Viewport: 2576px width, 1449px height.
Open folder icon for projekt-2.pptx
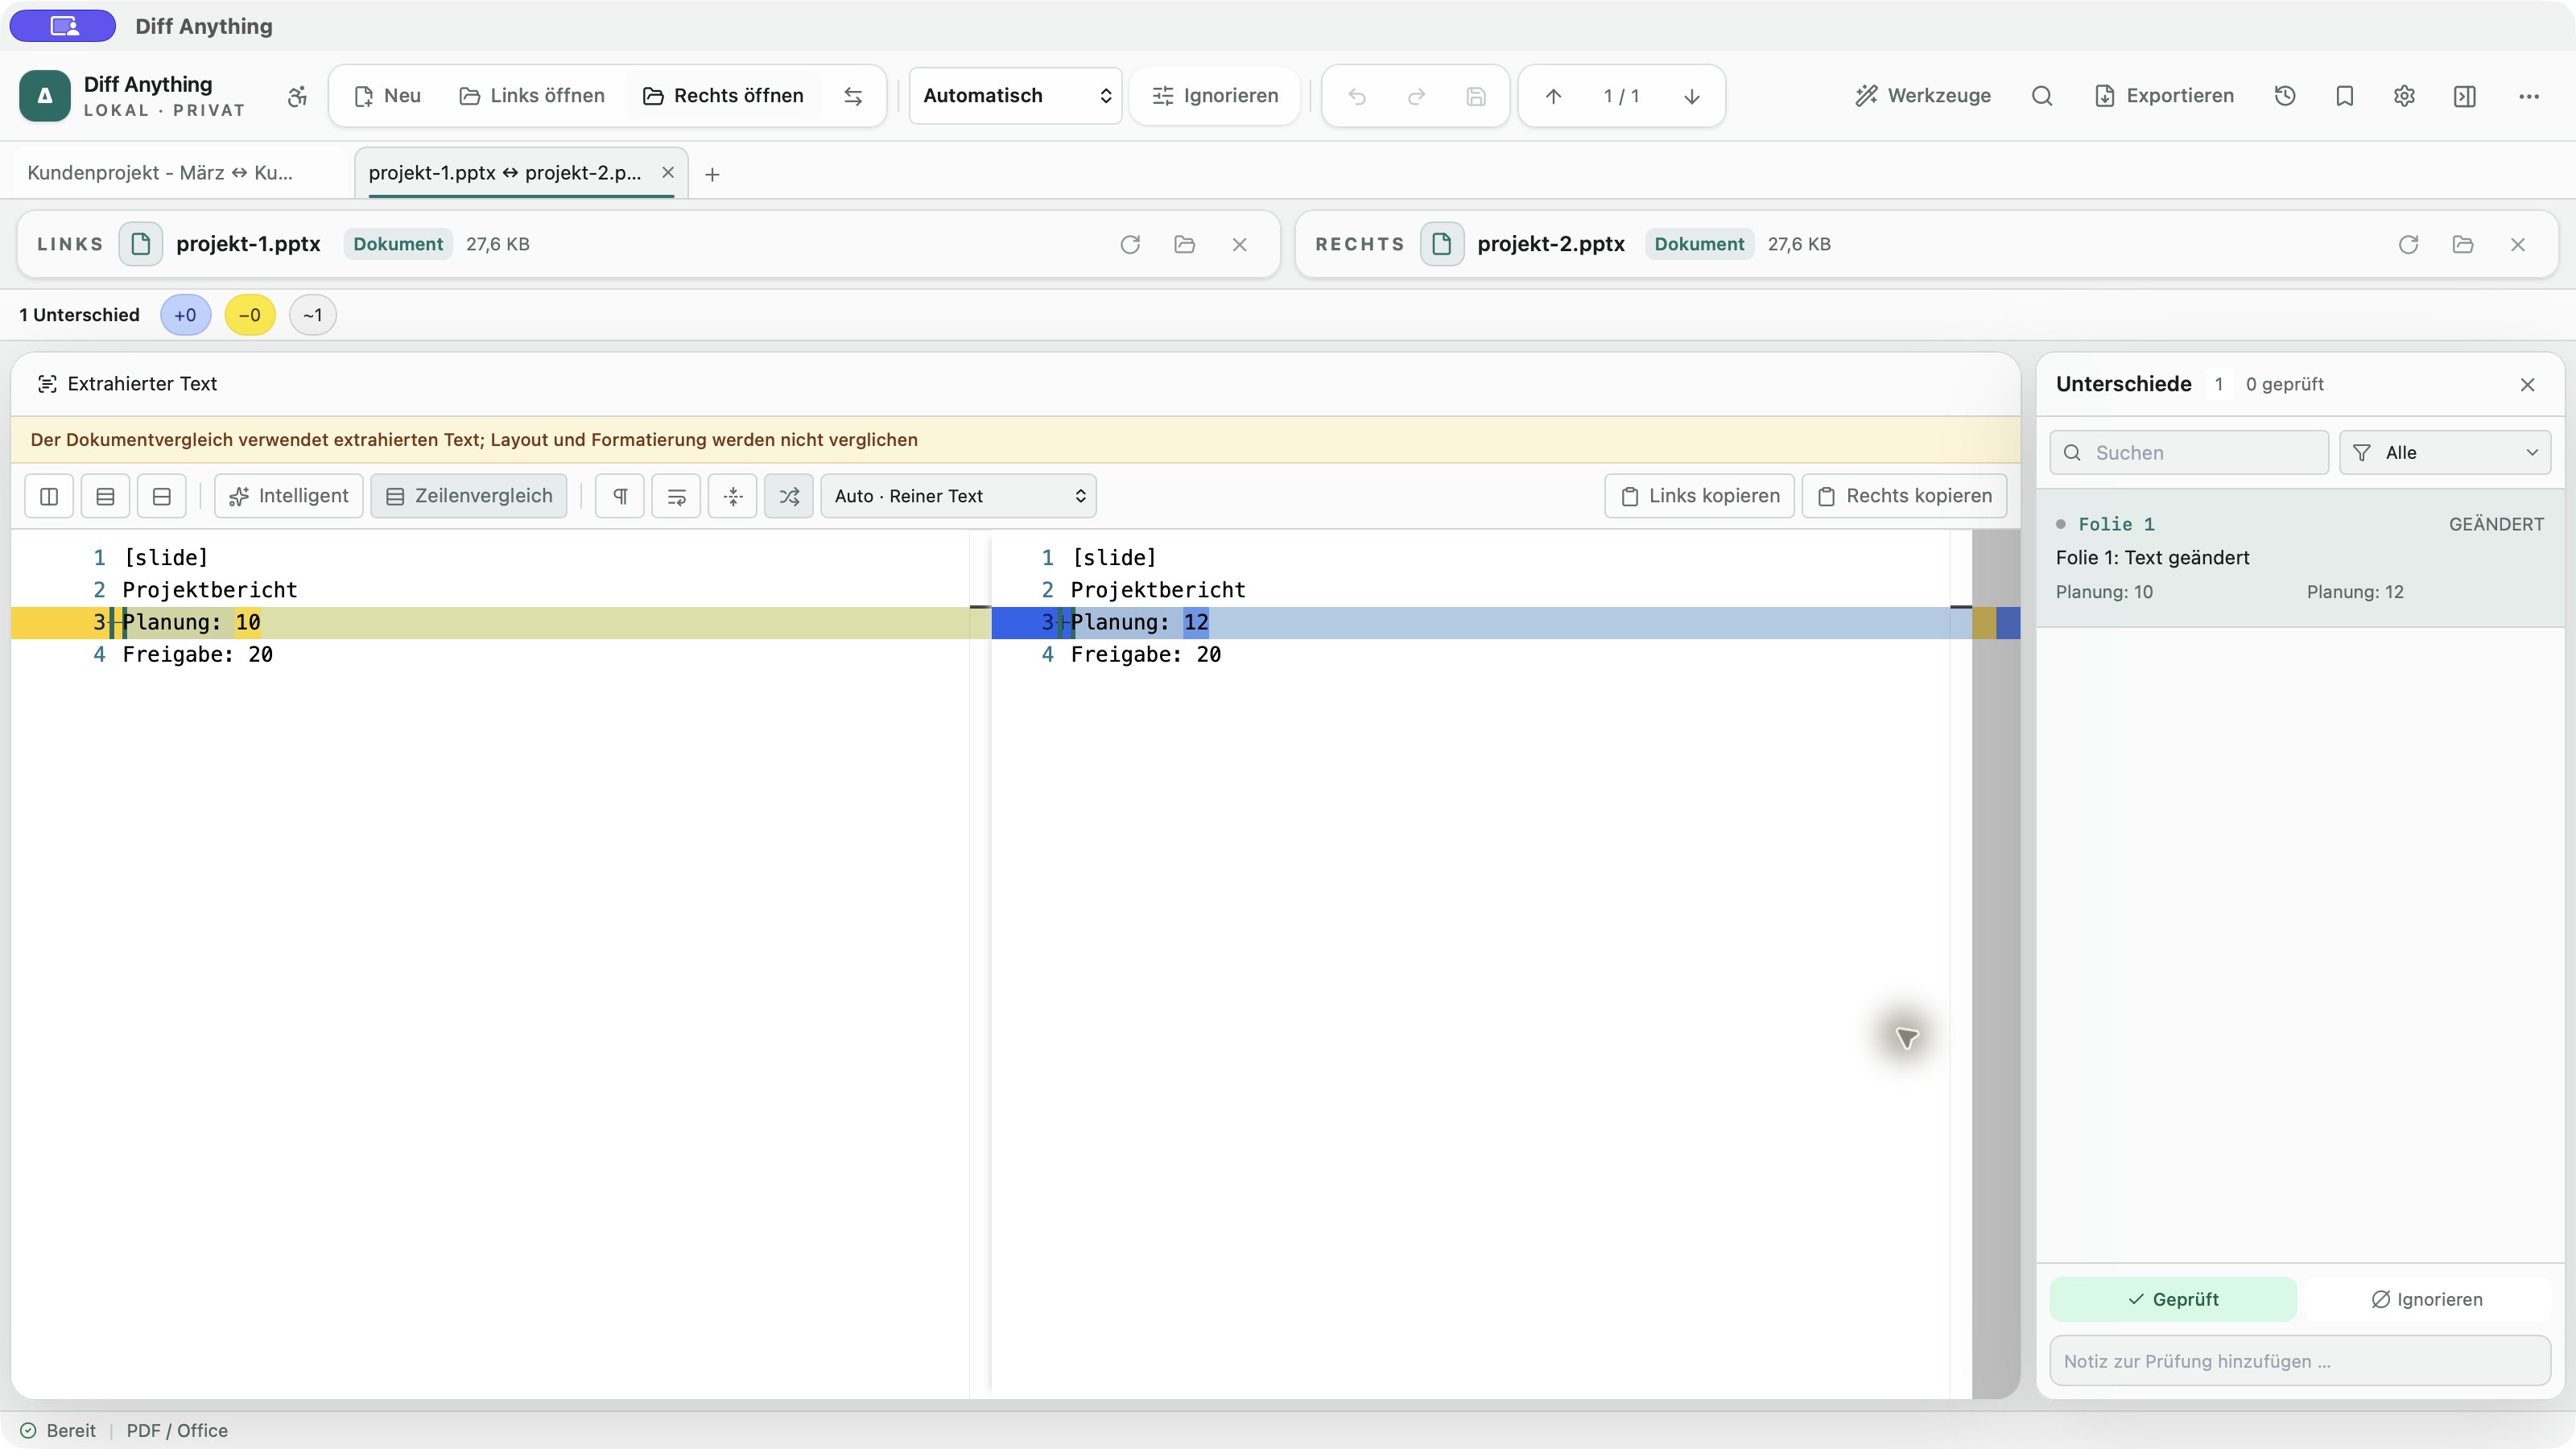tap(2463, 244)
